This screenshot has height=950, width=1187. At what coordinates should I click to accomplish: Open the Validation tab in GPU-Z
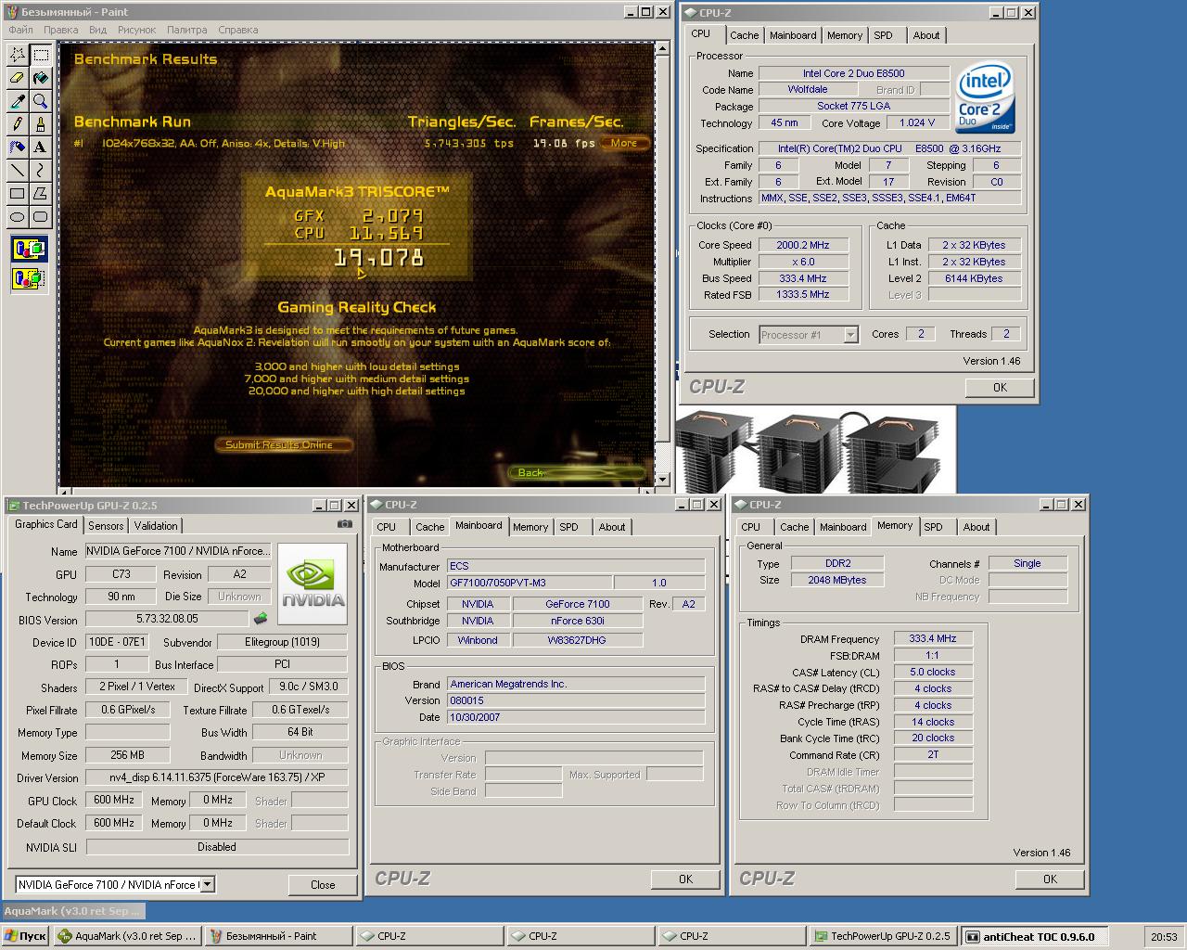click(156, 526)
